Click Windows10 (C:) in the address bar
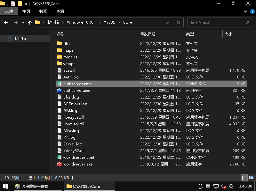This screenshot has width=256, height=191. coord(81,22)
